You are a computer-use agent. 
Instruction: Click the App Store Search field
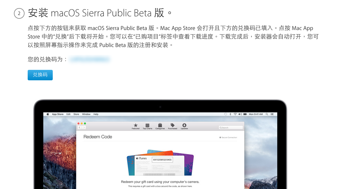click(231, 128)
